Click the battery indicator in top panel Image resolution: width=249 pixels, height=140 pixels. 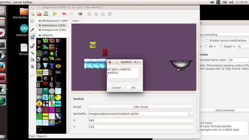click(225, 2)
